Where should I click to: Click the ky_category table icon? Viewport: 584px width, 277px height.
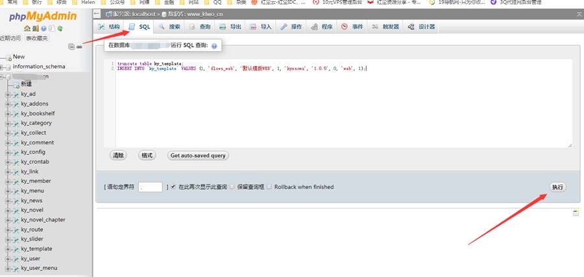tap(16, 124)
